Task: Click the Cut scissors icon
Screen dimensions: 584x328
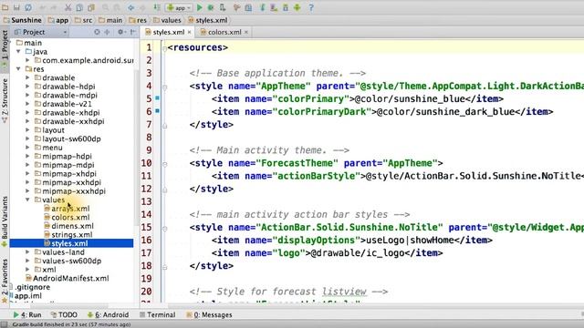Action: [68, 7]
